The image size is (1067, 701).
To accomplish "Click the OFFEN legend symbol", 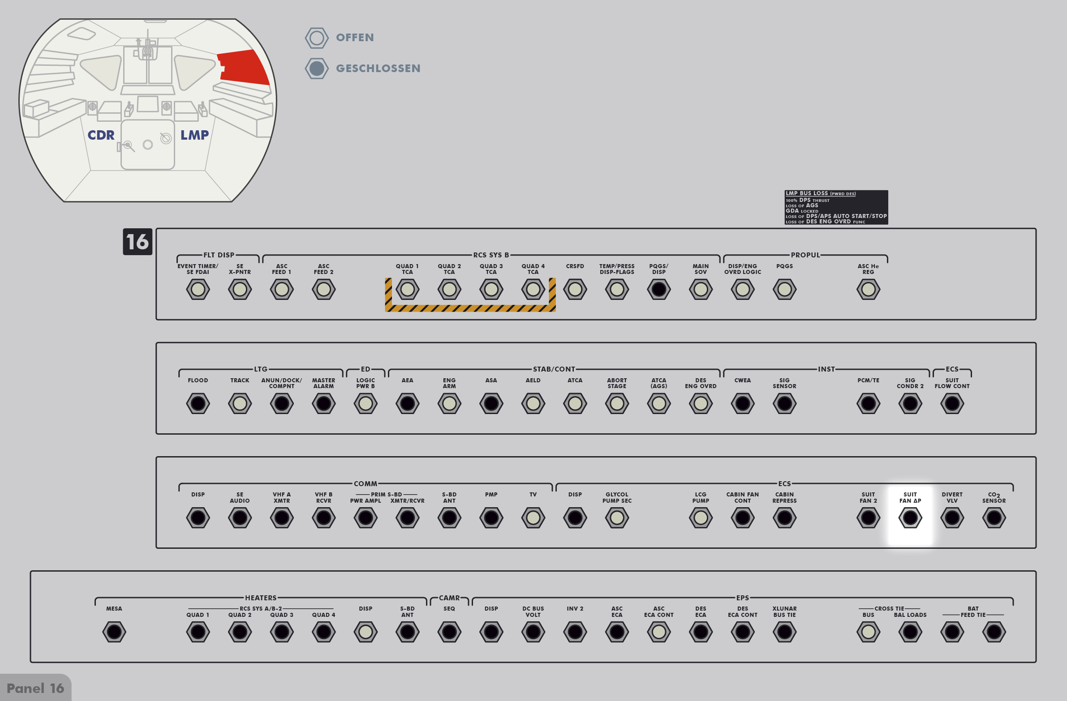I will [317, 38].
